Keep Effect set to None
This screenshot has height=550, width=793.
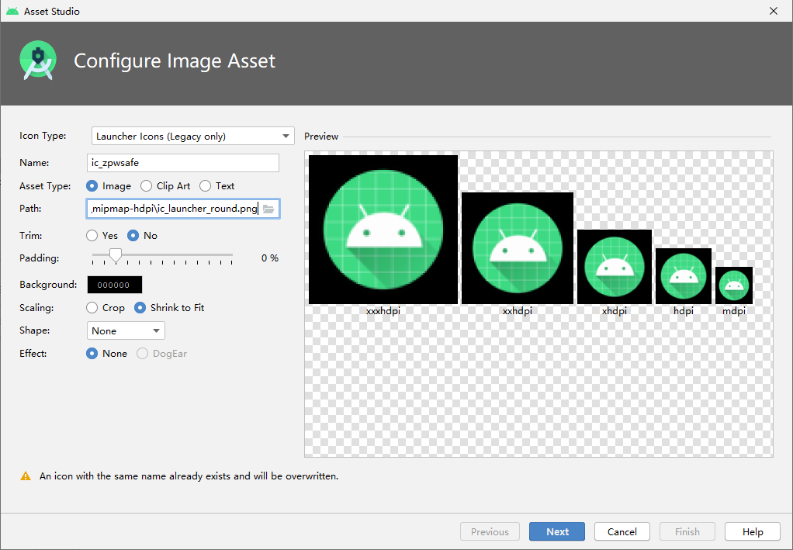pos(91,353)
